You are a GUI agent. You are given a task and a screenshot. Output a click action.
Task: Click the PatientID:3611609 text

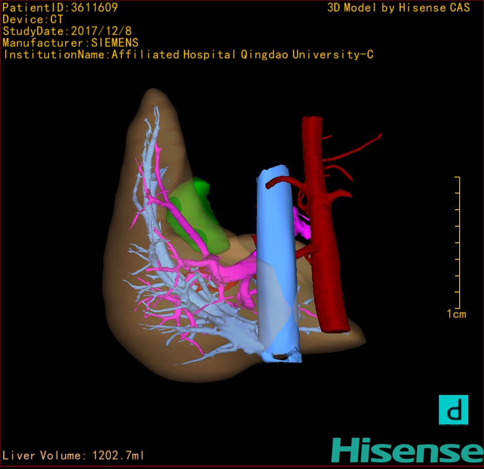pyautogui.click(x=60, y=7)
